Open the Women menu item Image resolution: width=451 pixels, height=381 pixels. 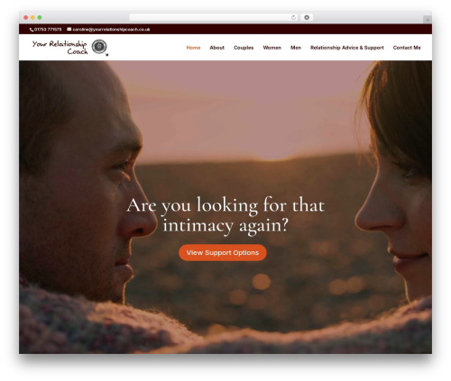[x=272, y=48]
